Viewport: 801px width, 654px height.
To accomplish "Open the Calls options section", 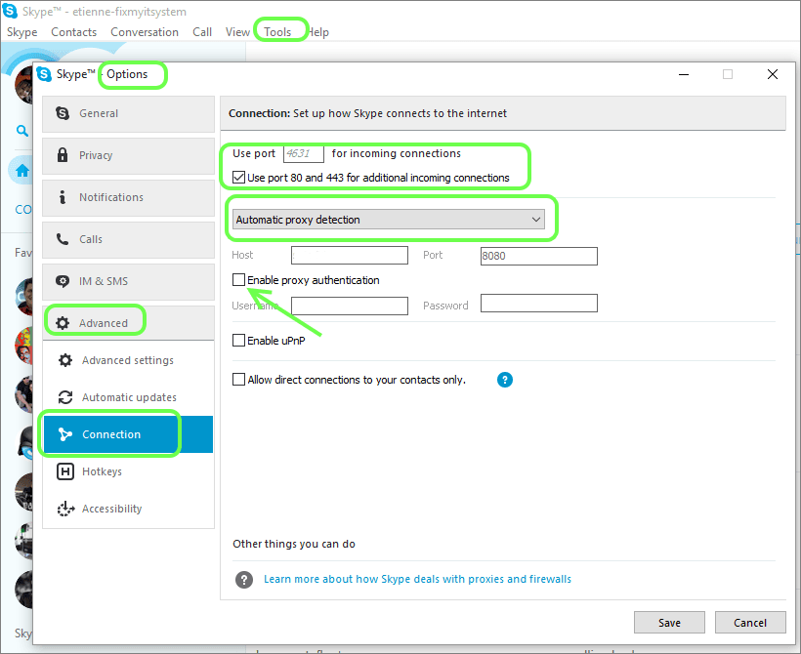I will pos(128,239).
